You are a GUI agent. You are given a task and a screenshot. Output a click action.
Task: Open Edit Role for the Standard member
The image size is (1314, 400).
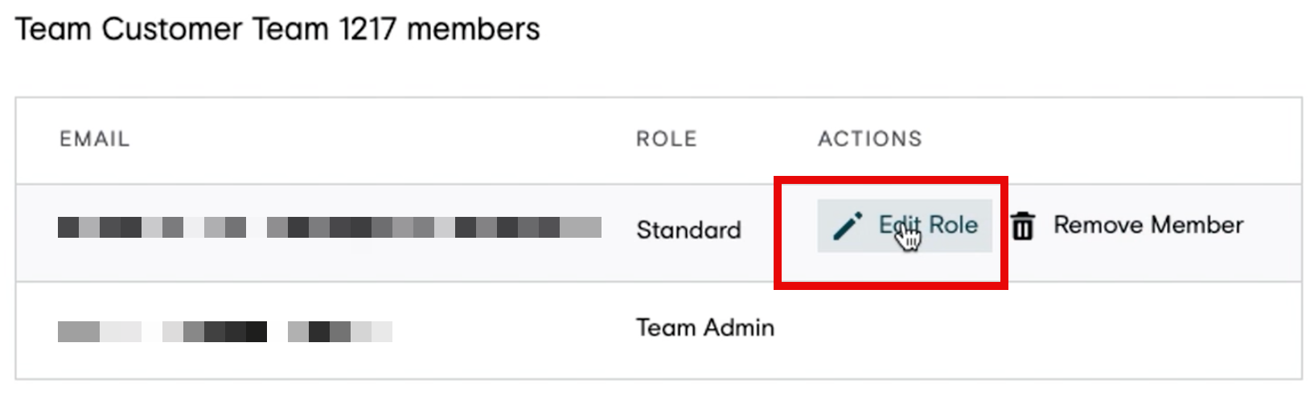pos(905,226)
